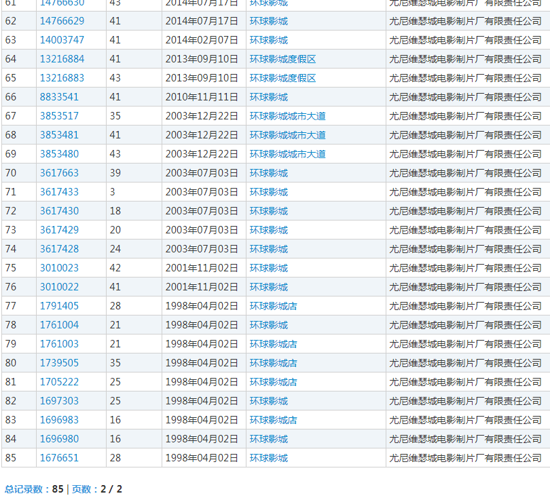Open registration number 14003747 link
Screen dimensions: 550x498
coord(62,40)
